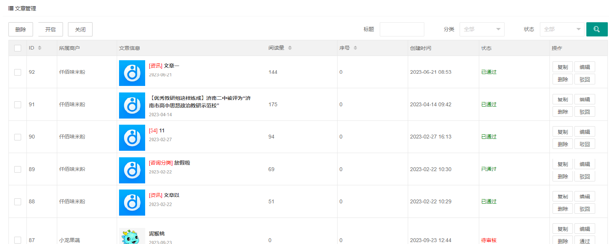Open the 分类 dropdown filter
The width and height of the screenshot is (609, 244).
coord(482,29)
